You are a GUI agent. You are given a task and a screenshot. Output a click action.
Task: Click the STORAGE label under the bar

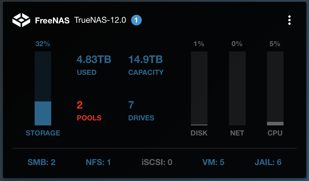[x=43, y=133]
